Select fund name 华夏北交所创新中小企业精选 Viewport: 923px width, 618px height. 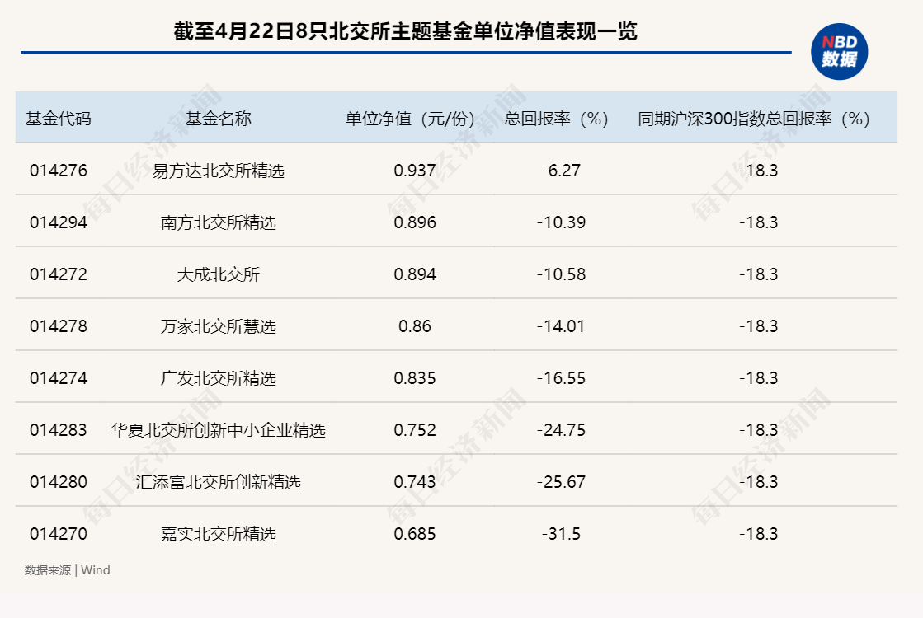tap(219, 430)
